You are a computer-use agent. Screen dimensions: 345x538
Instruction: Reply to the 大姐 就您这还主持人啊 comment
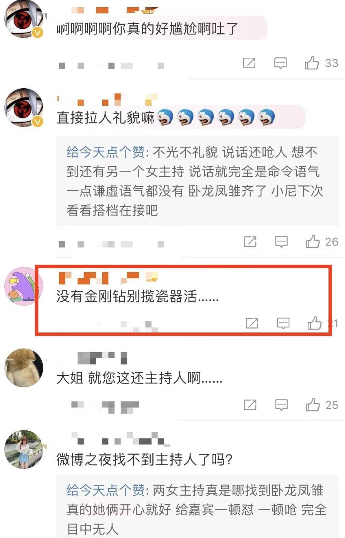pos(281,405)
